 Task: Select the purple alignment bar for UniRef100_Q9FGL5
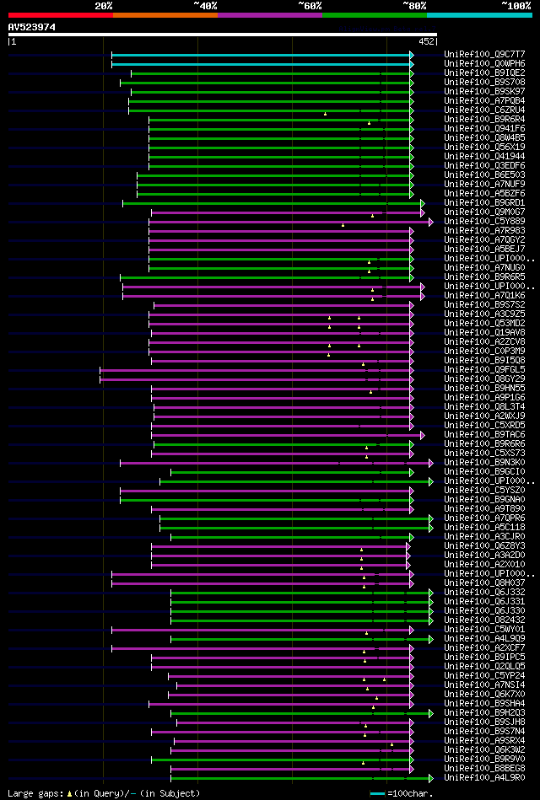(x=256, y=370)
